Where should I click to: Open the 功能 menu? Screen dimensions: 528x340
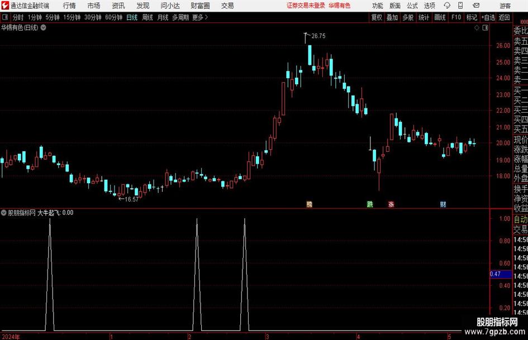(x=378, y=6)
